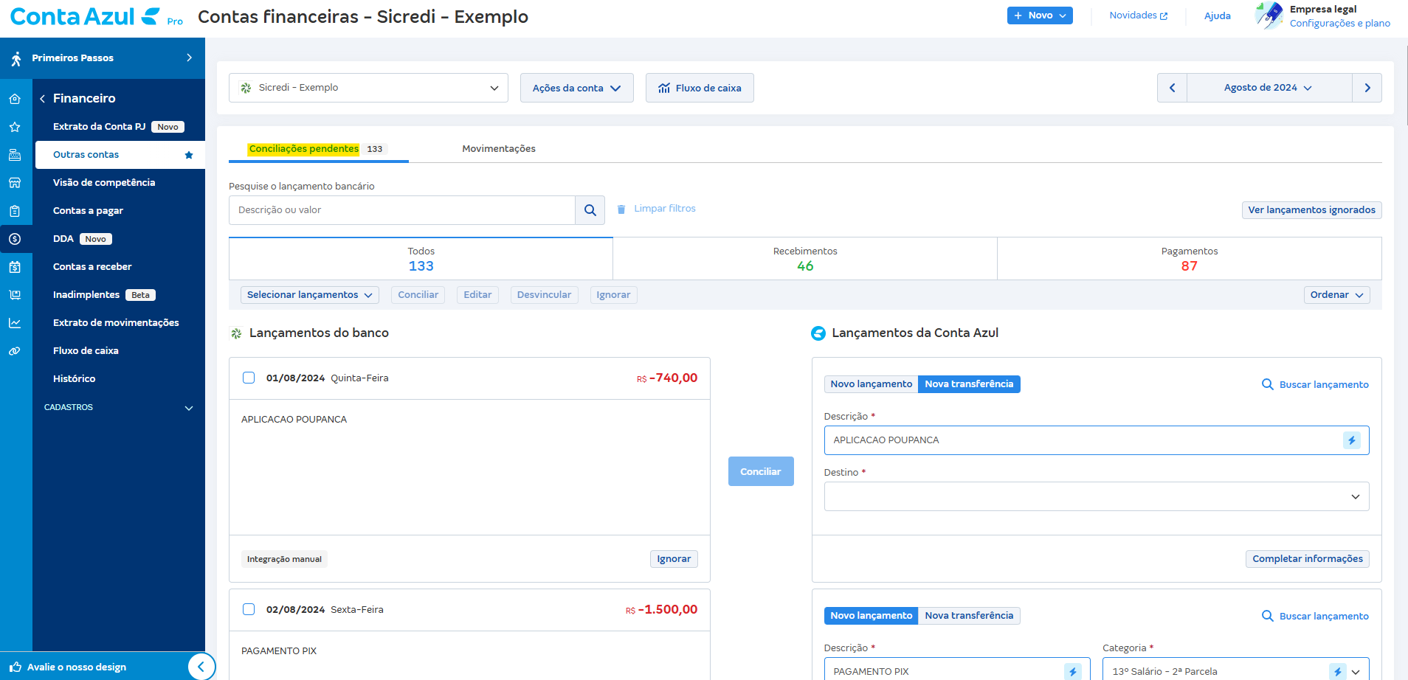Open Configurações e plano

(1339, 24)
